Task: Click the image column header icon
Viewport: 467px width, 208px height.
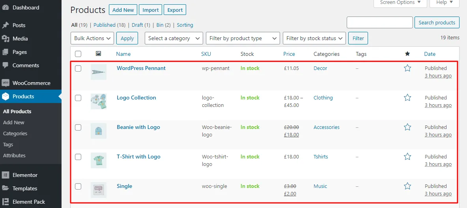Action: pyautogui.click(x=99, y=54)
